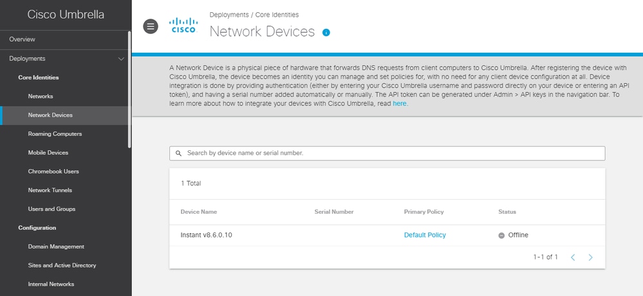Open Configuration section
The width and height of the screenshot is (643, 296).
(x=37, y=228)
